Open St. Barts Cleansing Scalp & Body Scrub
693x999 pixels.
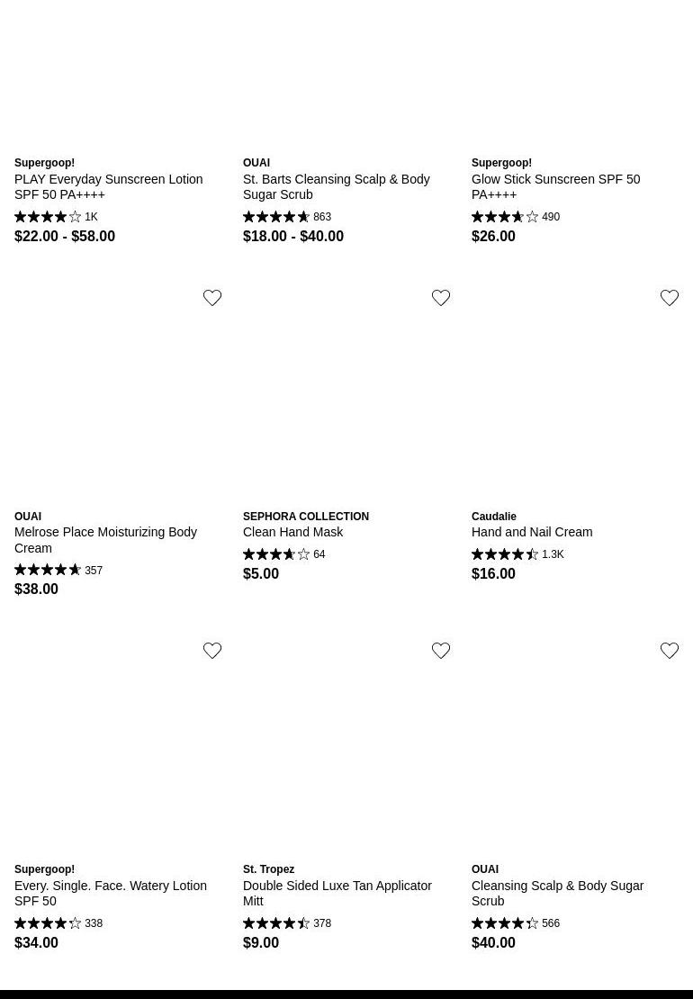point(336,186)
